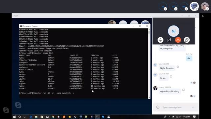Image resolution: width=211 pixels, height=119 pixels.
Task: Select the php elephant participant avatar
Action: click(x=194, y=6)
